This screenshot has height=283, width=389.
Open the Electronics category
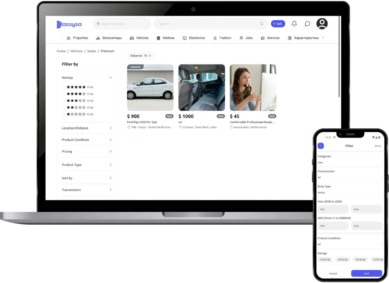click(194, 38)
